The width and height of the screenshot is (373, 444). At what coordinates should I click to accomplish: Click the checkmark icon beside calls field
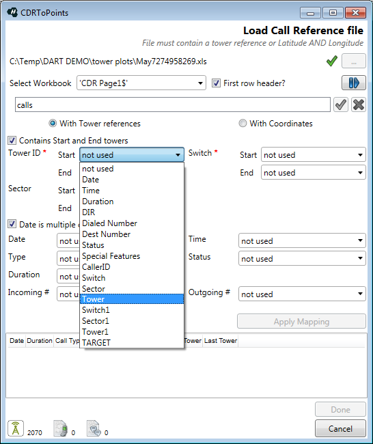[340, 105]
